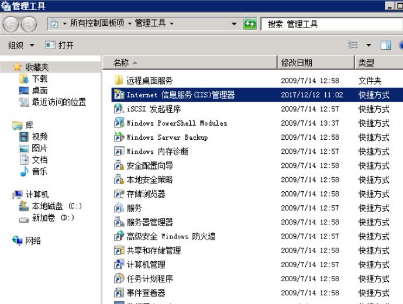Minimize the 管理工具 window
Image resolution: width=403 pixels, height=304 pixels.
click(390, 6)
